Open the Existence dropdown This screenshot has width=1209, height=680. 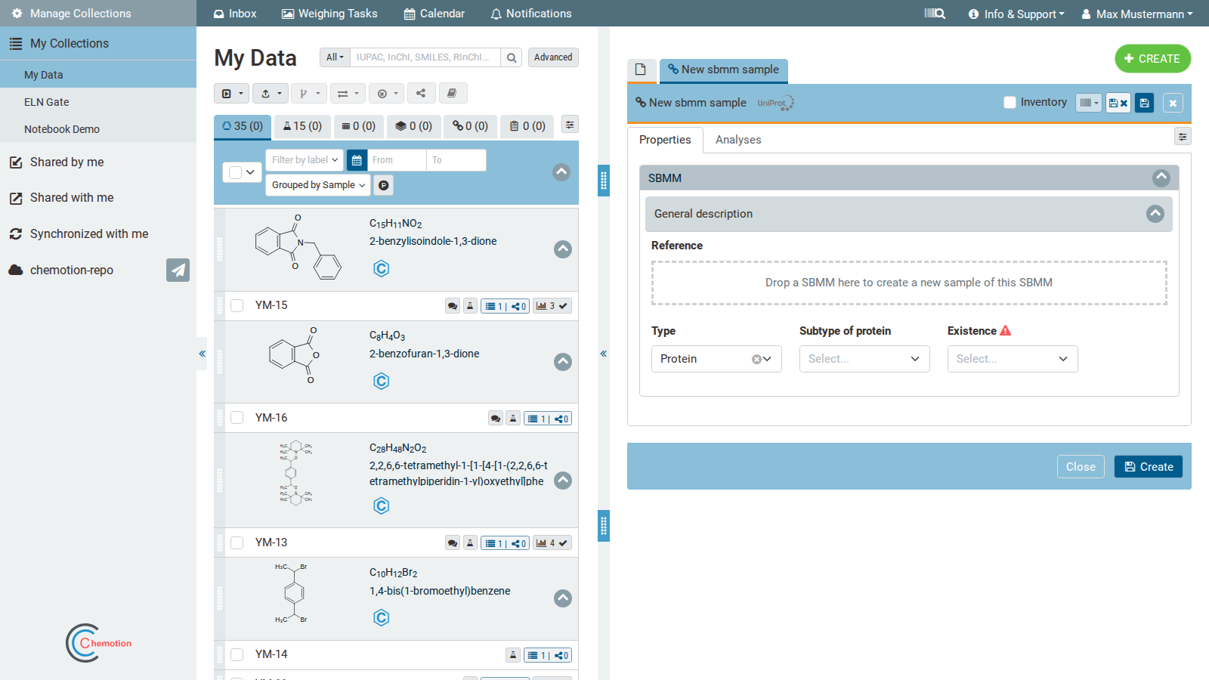1013,359
